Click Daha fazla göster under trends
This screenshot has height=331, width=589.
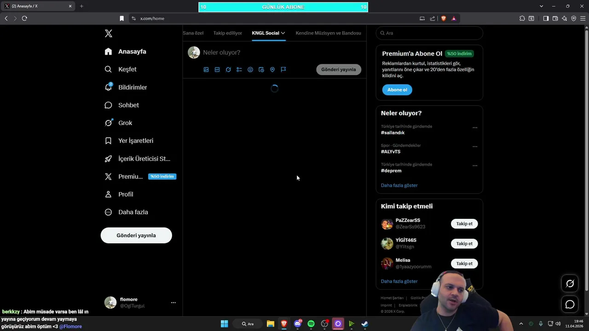coord(399,185)
